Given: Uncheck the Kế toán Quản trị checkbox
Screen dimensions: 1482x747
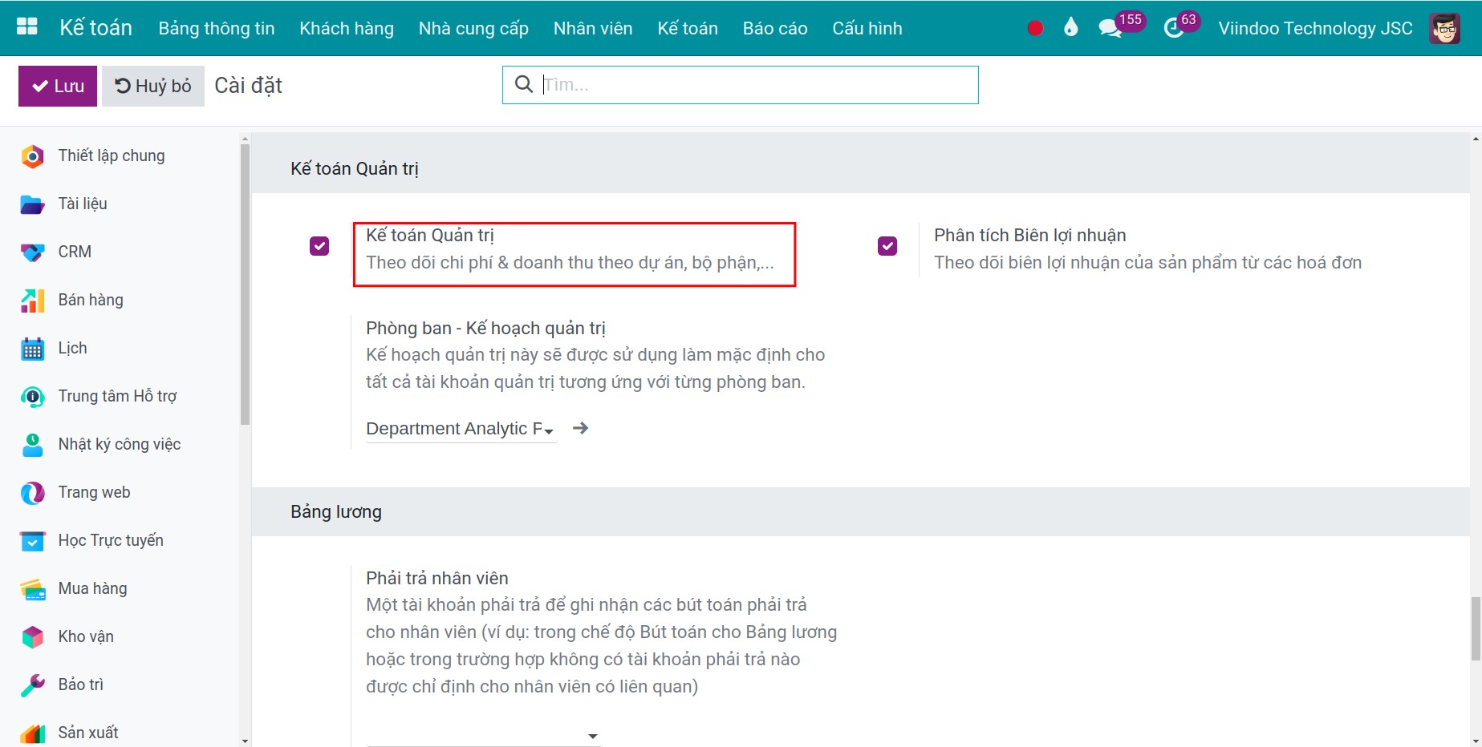Looking at the screenshot, I should tap(319, 246).
